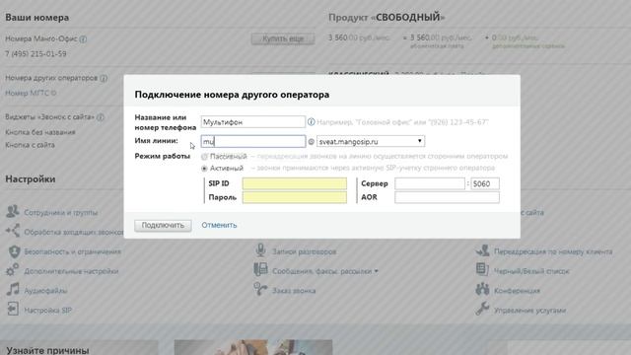Open the Черный/Белый список link
The width and height of the screenshot is (631, 355).
pos(531,271)
